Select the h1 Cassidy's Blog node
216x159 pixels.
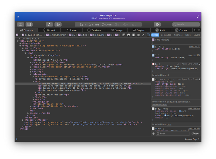pyautogui.click(x=45, y=56)
